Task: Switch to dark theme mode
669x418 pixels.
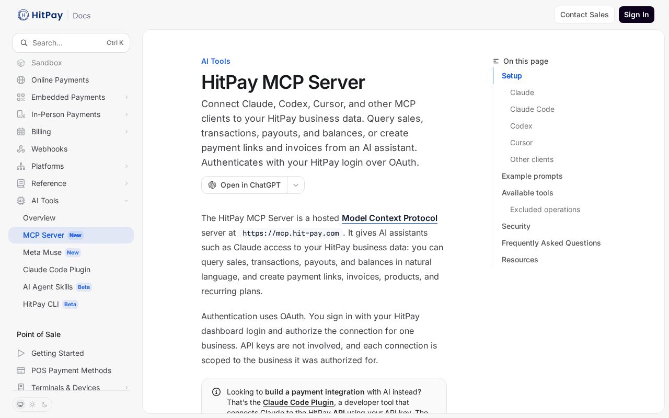Action: [x=44, y=404]
